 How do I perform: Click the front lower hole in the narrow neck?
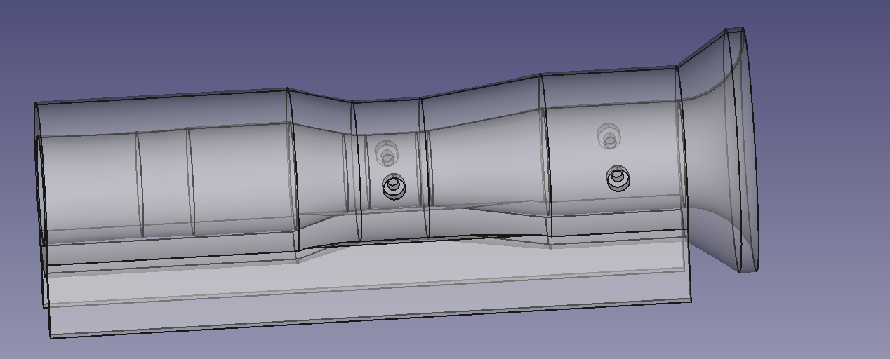click(x=394, y=187)
